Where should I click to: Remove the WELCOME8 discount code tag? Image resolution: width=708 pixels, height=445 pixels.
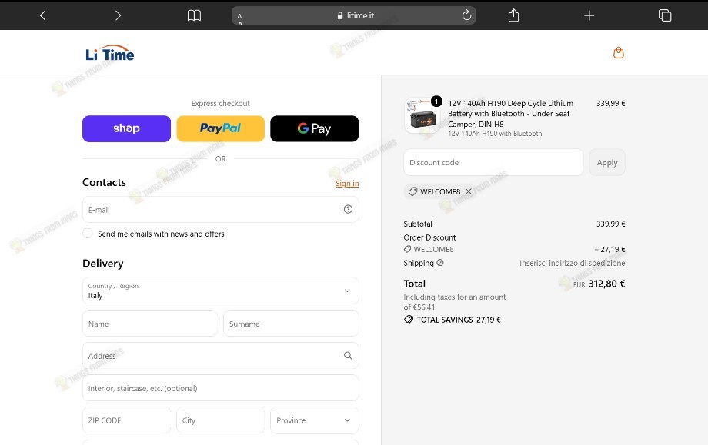tap(468, 191)
